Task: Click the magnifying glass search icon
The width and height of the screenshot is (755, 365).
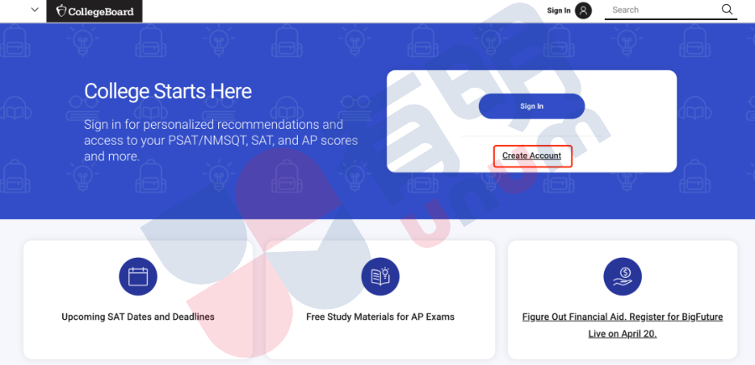Action: (x=727, y=9)
